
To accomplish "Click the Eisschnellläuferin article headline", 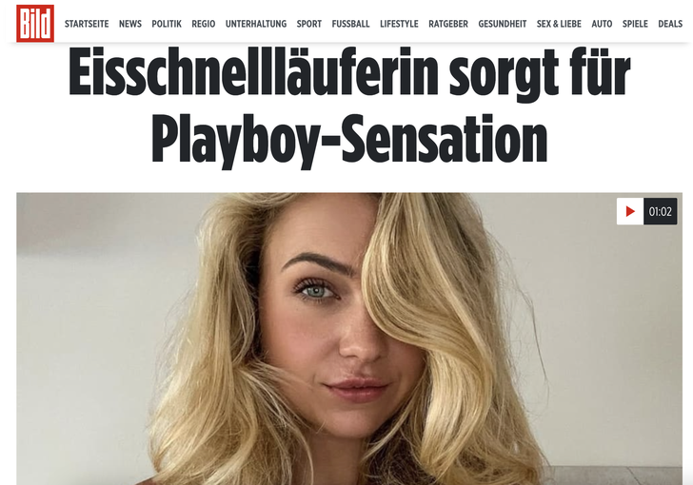I will (x=349, y=107).
